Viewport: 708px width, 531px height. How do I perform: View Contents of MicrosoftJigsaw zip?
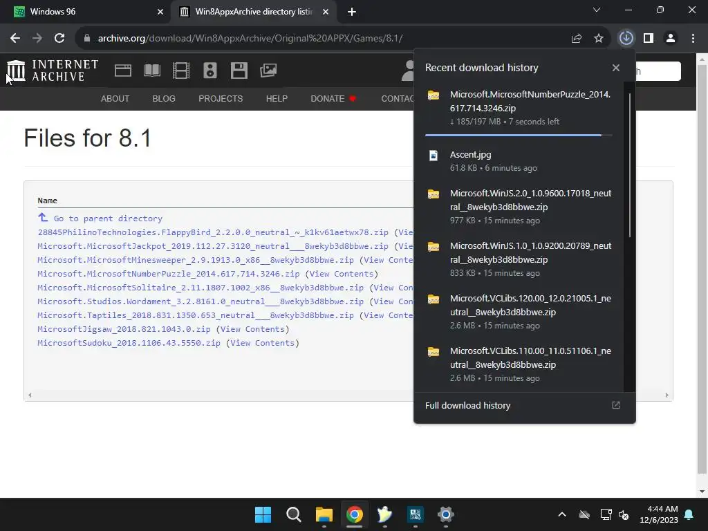(x=252, y=329)
